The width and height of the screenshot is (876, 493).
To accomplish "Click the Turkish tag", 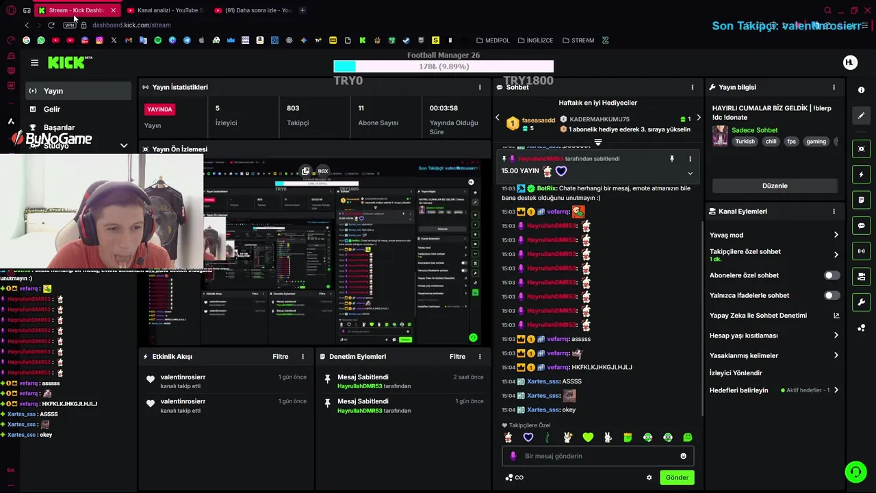I will 745,142.
